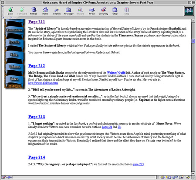Click the Netscape toolbar icon
196x180 pixels.
tap(68, 11)
